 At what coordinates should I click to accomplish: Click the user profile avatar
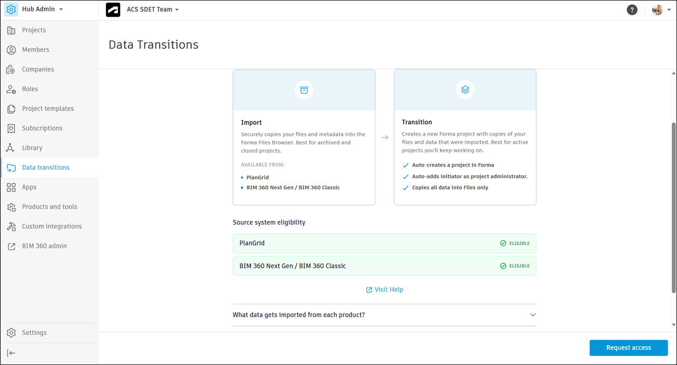[x=657, y=9]
